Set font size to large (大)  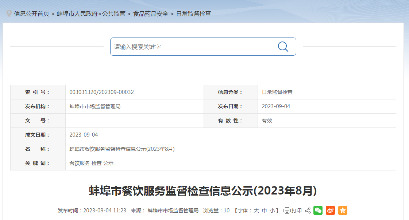(x=256, y=211)
